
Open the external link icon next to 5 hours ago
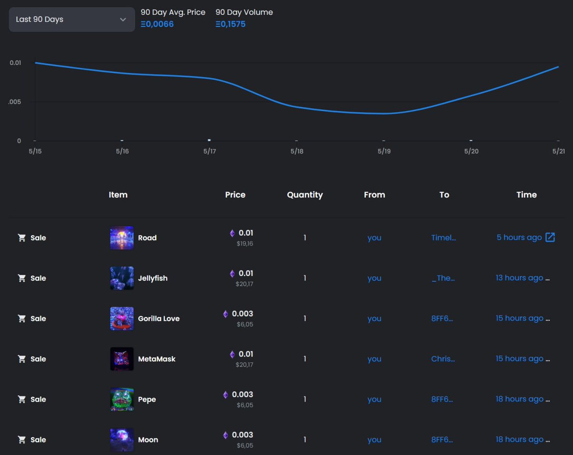coord(550,237)
